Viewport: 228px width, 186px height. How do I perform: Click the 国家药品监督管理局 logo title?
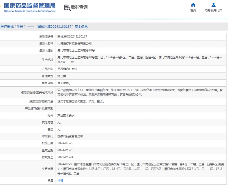[30, 6]
